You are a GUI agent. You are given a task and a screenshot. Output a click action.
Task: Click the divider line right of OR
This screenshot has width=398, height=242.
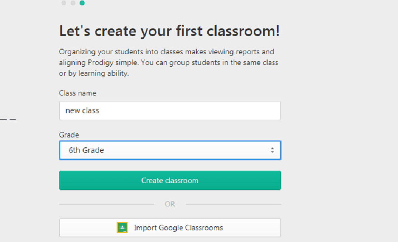(x=233, y=204)
